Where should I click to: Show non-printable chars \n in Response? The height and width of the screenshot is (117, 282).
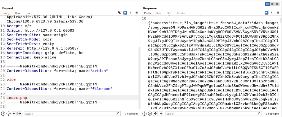pyautogui.click(x=272, y=13)
